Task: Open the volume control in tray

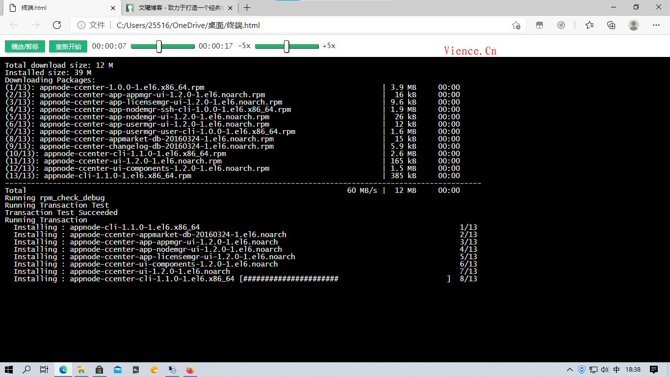Action: pyautogui.click(x=605, y=370)
